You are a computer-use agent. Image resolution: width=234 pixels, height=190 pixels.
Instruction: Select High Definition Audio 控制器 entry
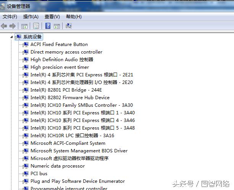pyautogui.click(x=62, y=59)
